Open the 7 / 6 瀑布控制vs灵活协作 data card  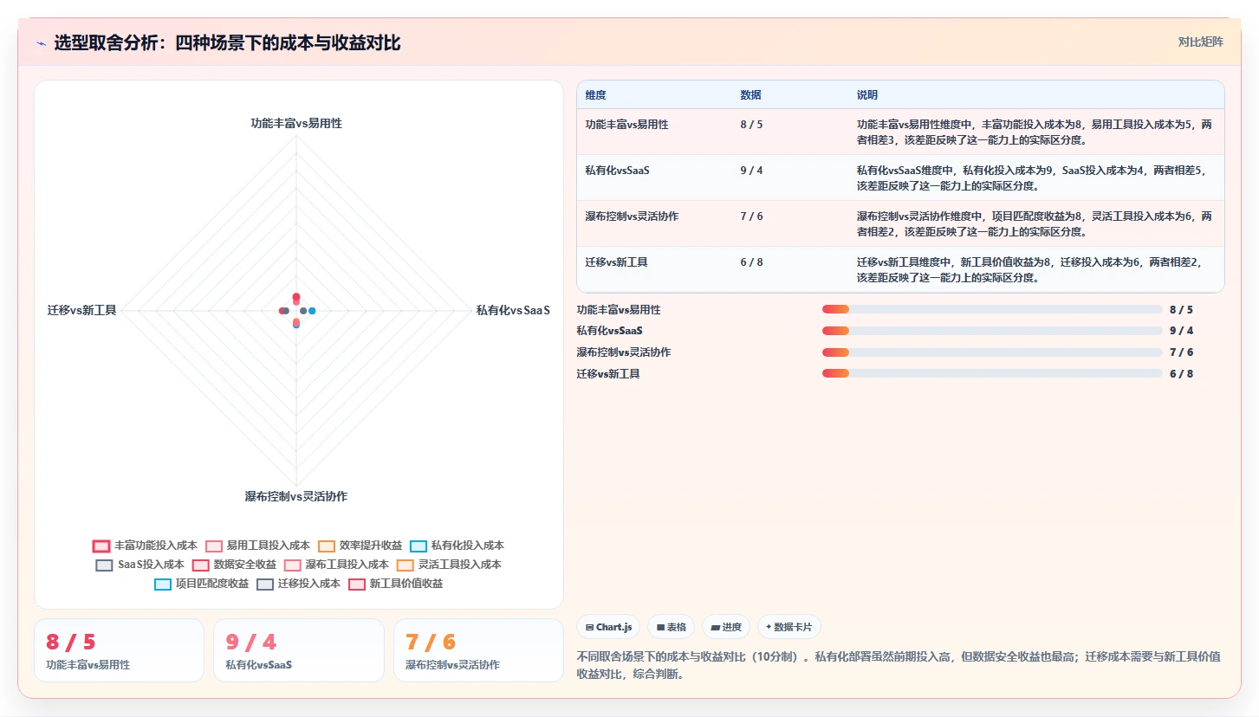pos(478,650)
